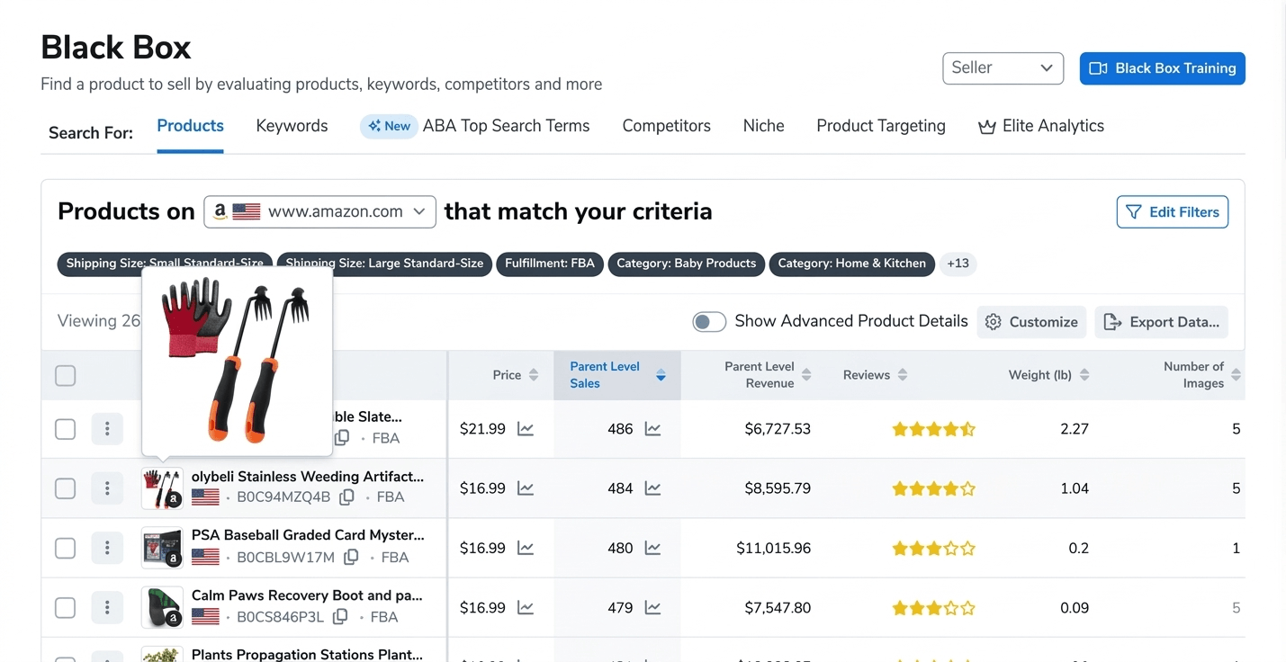Open sales trend chart icon beside 484
Screen dimensions: 1286x662
[652, 488]
